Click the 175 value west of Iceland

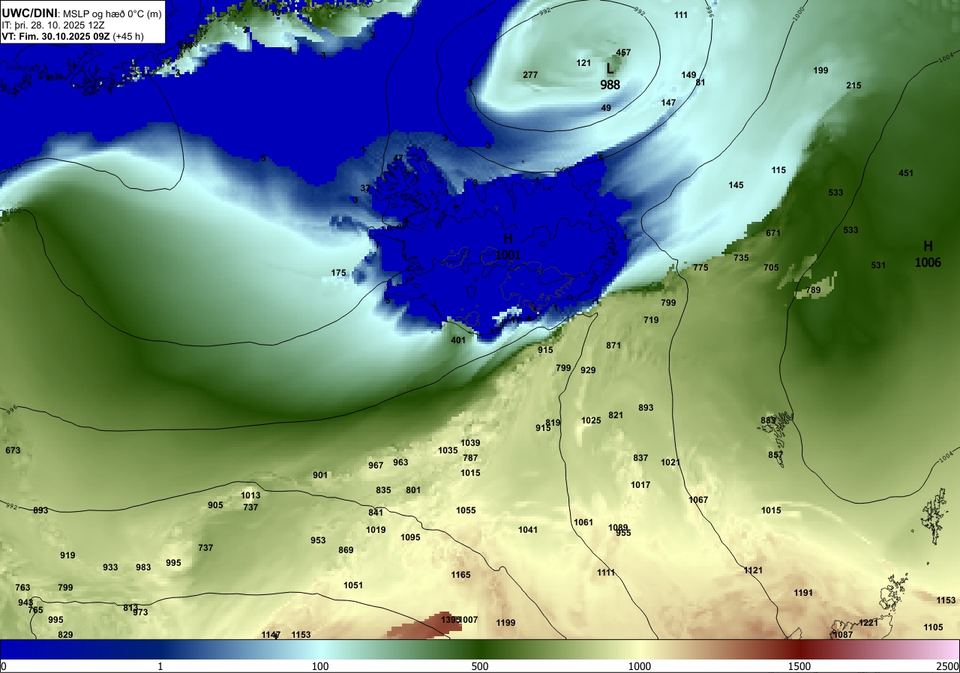pyautogui.click(x=339, y=273)
